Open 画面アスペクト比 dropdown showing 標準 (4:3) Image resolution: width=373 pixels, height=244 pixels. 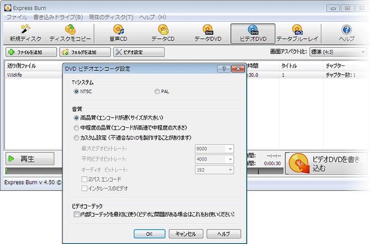coord(338,52)
